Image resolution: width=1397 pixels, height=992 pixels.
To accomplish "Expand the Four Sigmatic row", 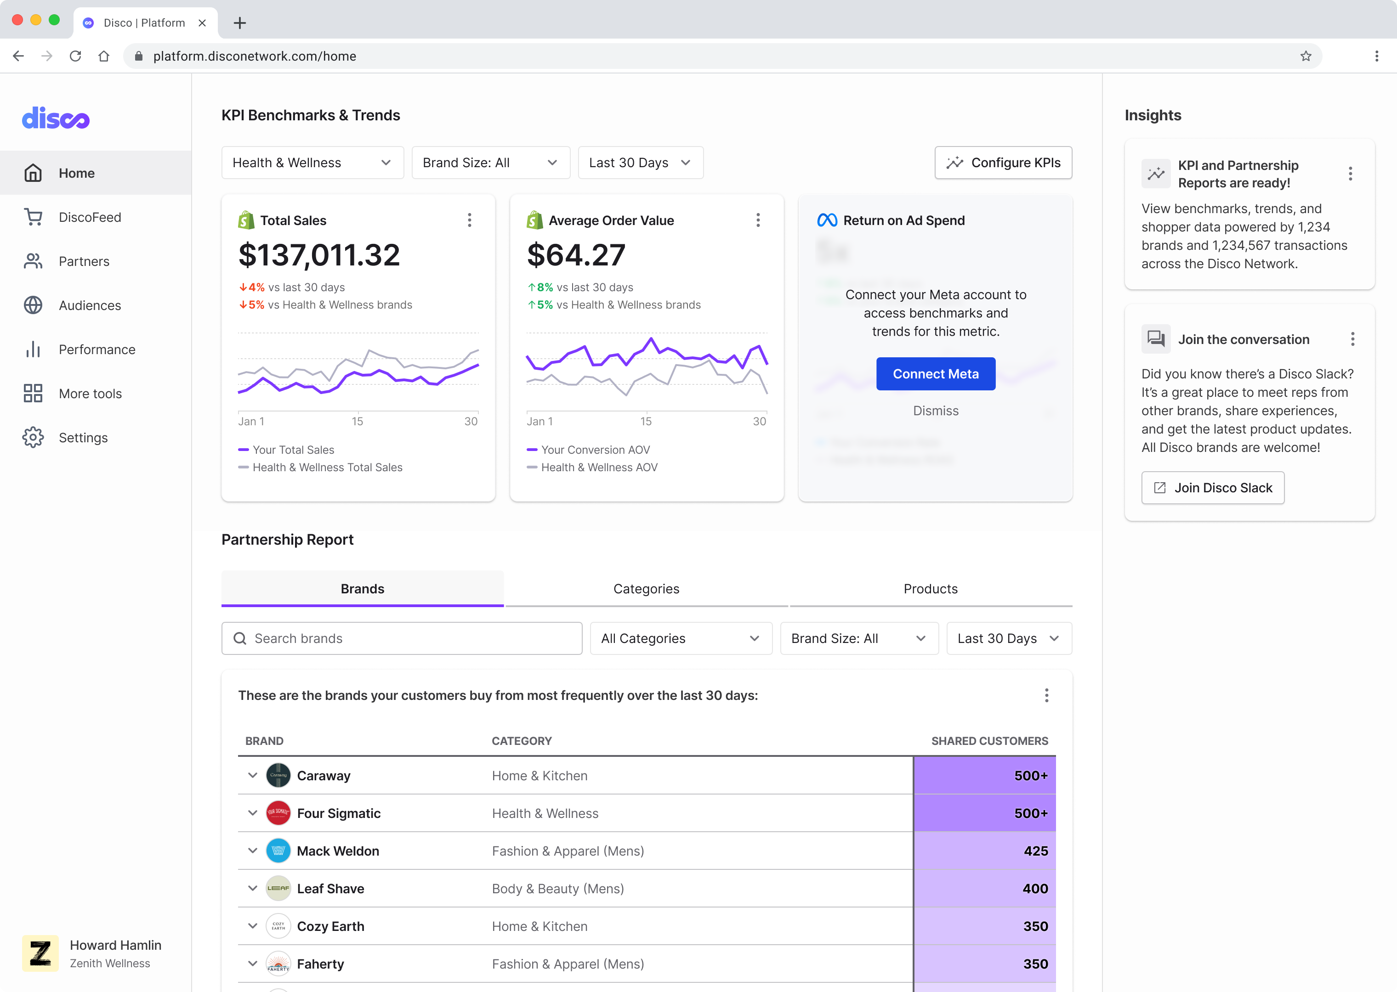I will (x=252, y=813).
